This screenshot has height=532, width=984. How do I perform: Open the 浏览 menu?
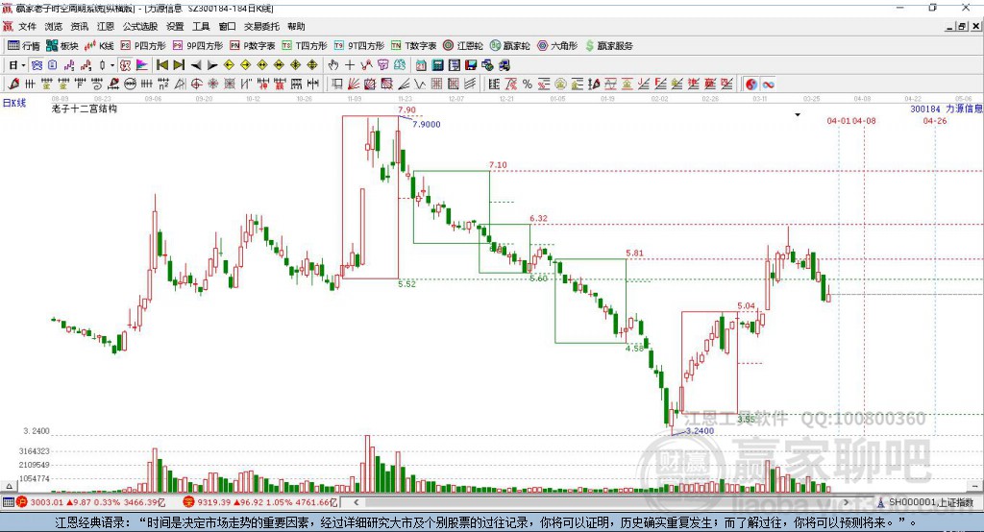(x=54, y=26)
